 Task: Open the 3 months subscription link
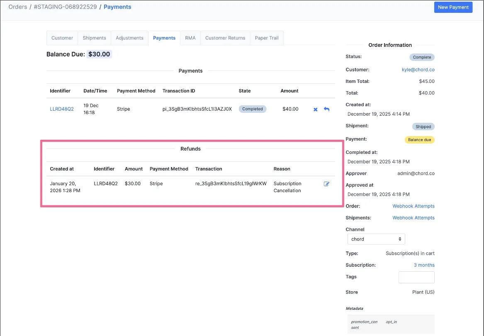tap(424, 265)
